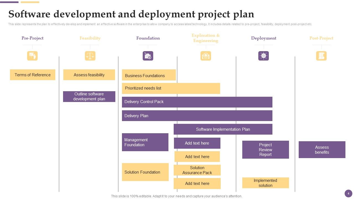Click the Post-Project checklist icon
Screen dimensions: 354x199
point(321,56)
